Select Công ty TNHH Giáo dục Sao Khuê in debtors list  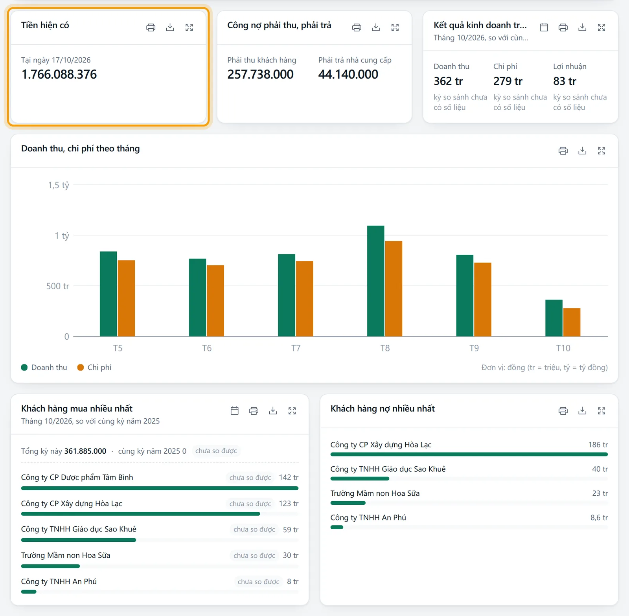[469, 473]
